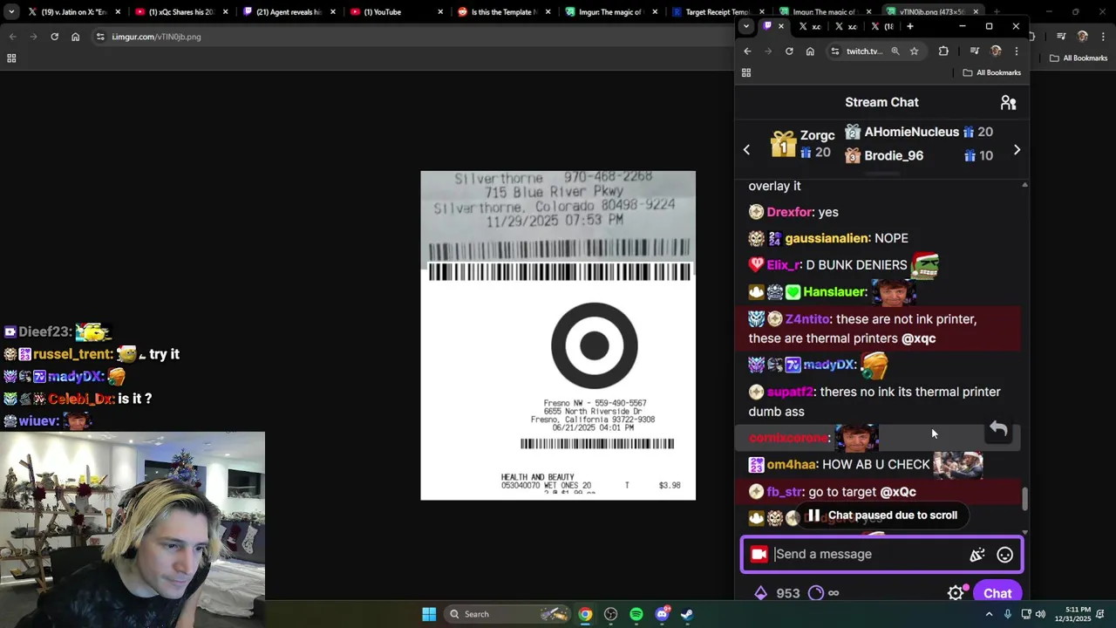
Task: Open chat settings gear icon
Action: pos(956,593)
